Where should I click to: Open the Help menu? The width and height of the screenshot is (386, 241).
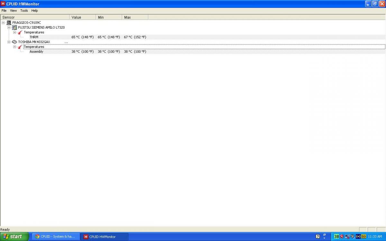point(34,11)
